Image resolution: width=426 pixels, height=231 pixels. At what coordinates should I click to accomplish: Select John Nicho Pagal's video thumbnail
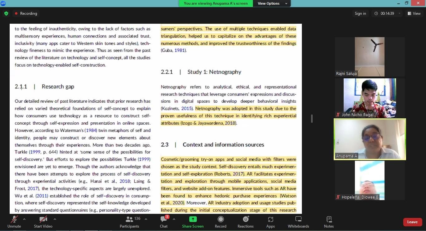pos(370,98)
